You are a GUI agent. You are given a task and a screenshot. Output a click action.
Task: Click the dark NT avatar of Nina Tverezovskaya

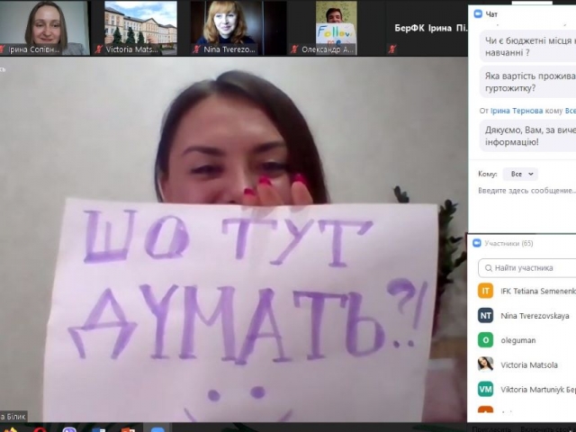pos(485,316)
